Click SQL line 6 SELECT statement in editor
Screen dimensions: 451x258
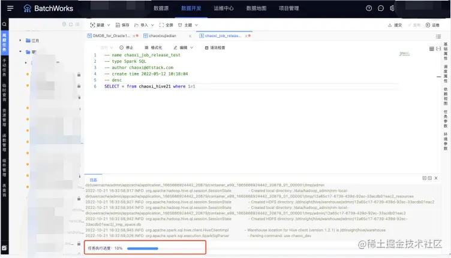click(x=149, y=86)
